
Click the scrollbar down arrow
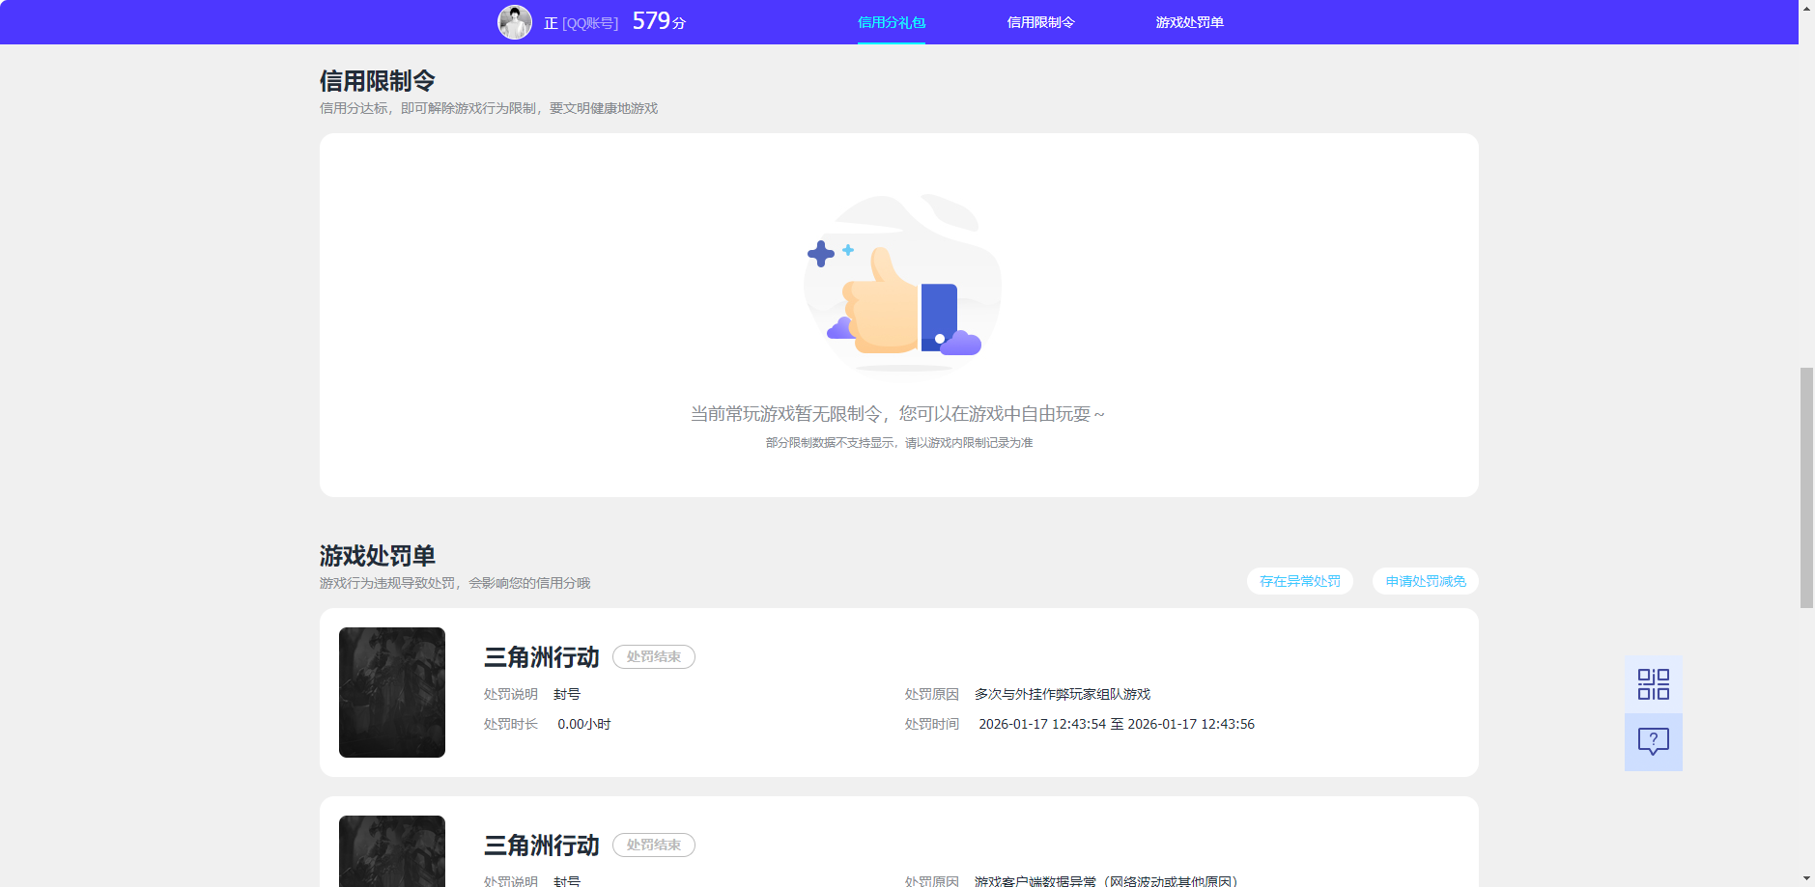tap(1806, 878)
